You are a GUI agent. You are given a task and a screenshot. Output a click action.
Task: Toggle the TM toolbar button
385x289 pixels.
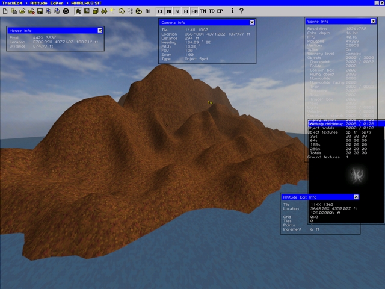click(203, 11)
